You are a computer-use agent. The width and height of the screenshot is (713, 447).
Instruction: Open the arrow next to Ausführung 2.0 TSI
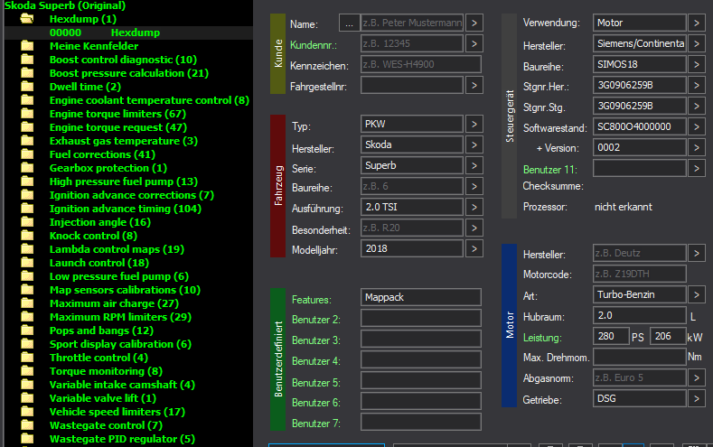474,207
